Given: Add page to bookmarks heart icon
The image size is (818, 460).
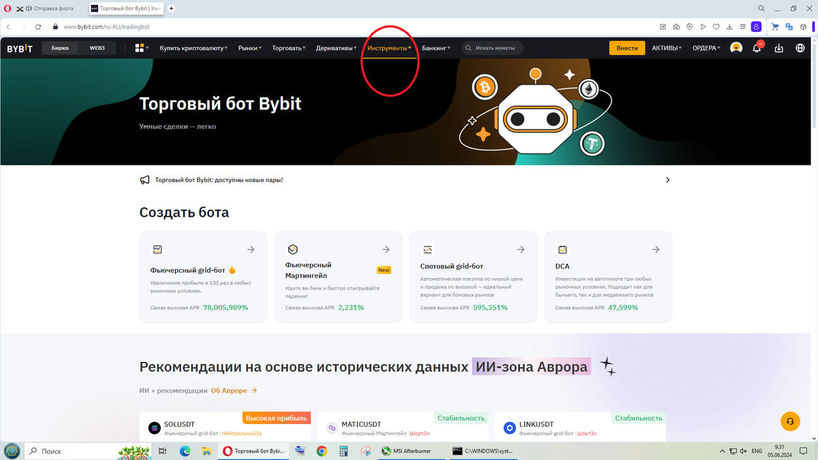Looking at the screenshot, I should coord(716,27).
